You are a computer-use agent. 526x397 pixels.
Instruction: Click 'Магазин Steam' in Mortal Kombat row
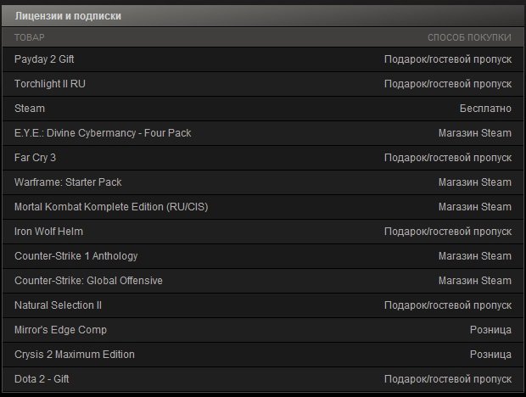point(475,207)
